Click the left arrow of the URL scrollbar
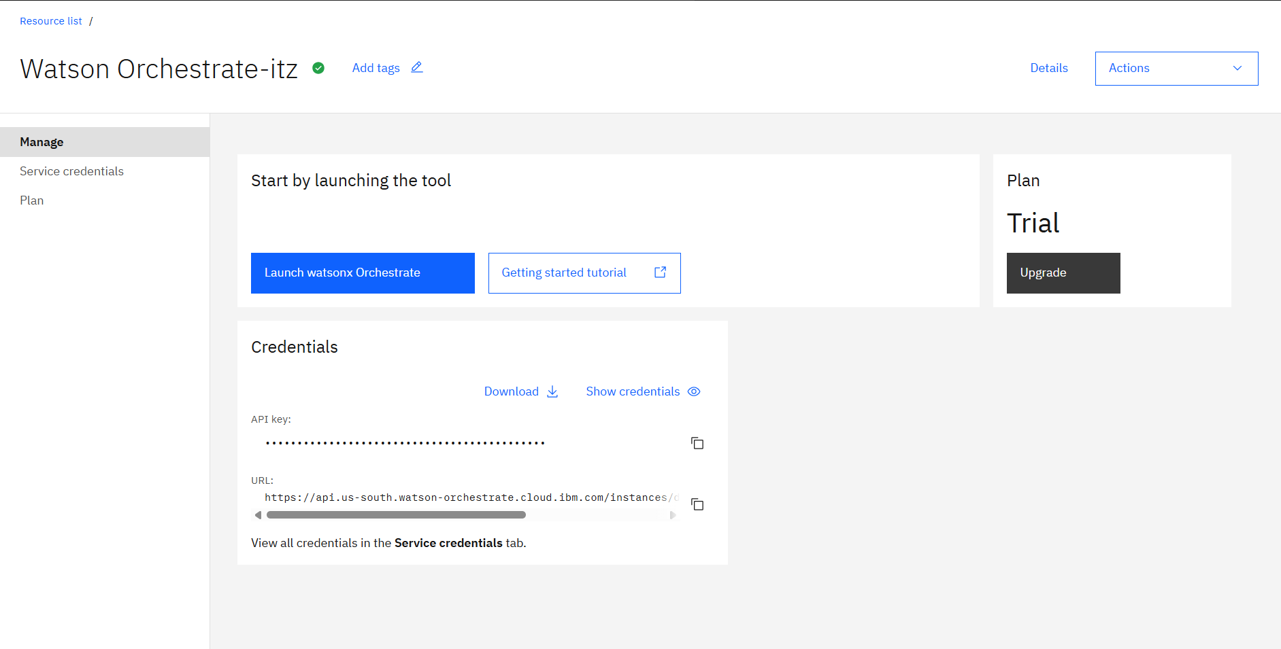This screenshot has height=649, width=1281. pos(258,515)
